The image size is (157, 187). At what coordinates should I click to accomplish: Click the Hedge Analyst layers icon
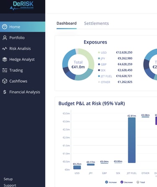(x=5, y=60)
